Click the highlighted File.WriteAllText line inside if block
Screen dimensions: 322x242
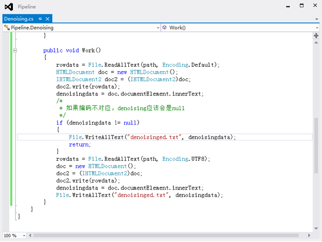tap(153, 137)
